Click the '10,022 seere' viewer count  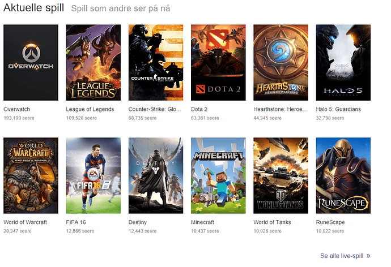(330, 231)
